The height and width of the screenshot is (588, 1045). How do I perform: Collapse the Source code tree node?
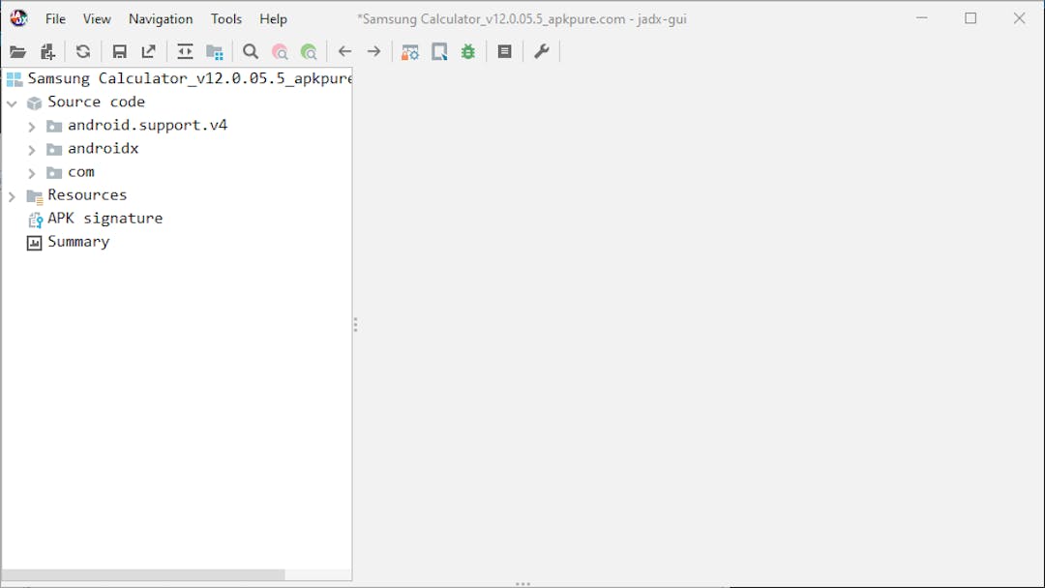pyautogui.click(x=12, y=103)
